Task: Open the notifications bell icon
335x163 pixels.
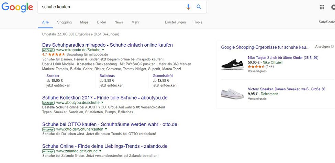Action: click(333, 7)
